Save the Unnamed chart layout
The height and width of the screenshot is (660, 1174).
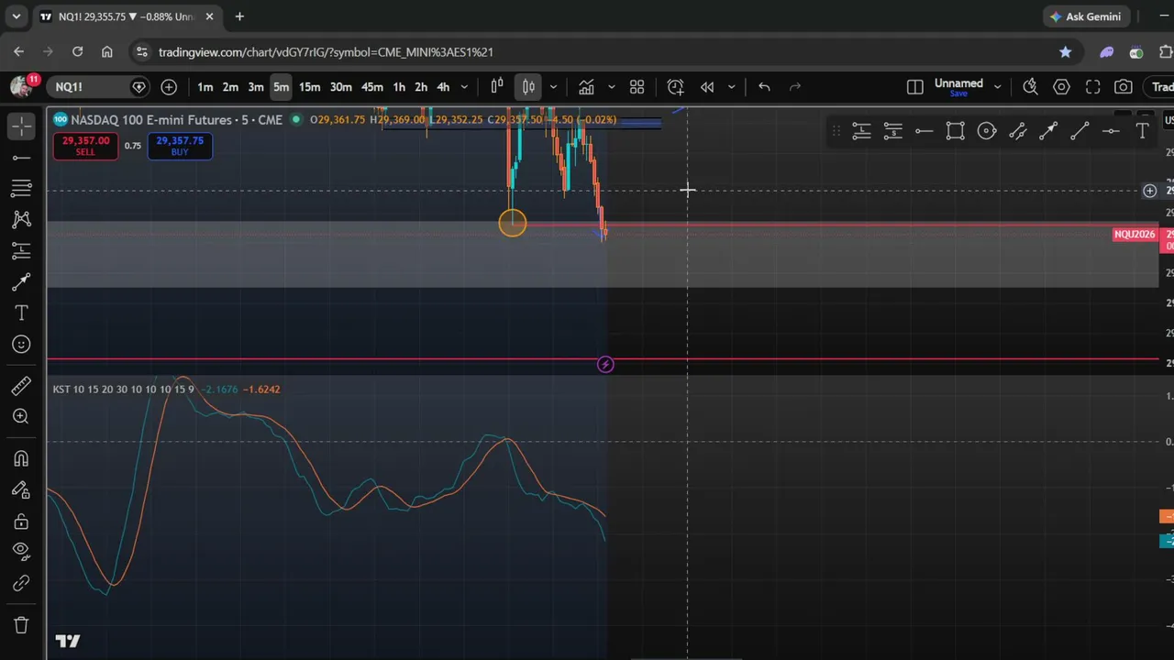click(x=958, y=93)
